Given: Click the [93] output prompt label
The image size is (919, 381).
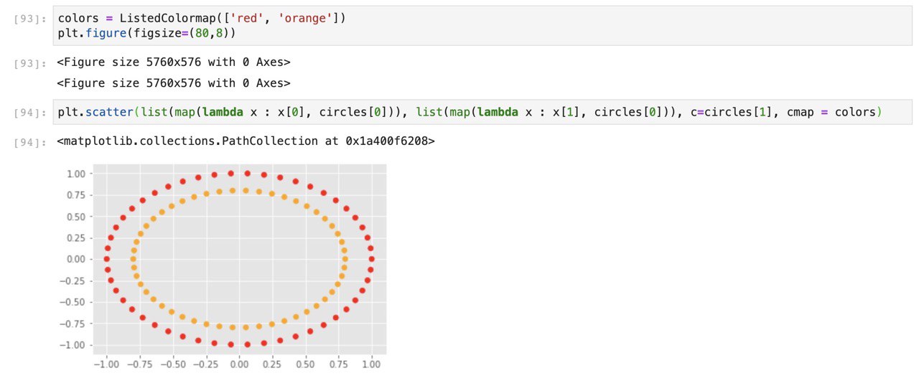Looking at the screenshot, I should pos(30,63).
